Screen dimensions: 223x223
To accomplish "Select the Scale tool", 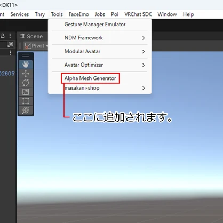I will pyautogui.click(x=26, y=92).
